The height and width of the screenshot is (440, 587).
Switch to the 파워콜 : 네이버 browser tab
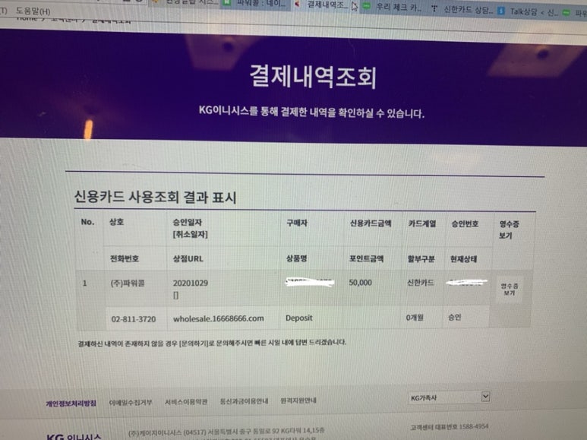coord(257,4)
